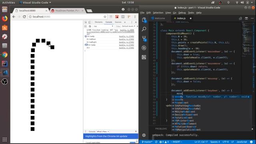
Task: Open the console context selector 'top' dropdown
Action: 103,26
